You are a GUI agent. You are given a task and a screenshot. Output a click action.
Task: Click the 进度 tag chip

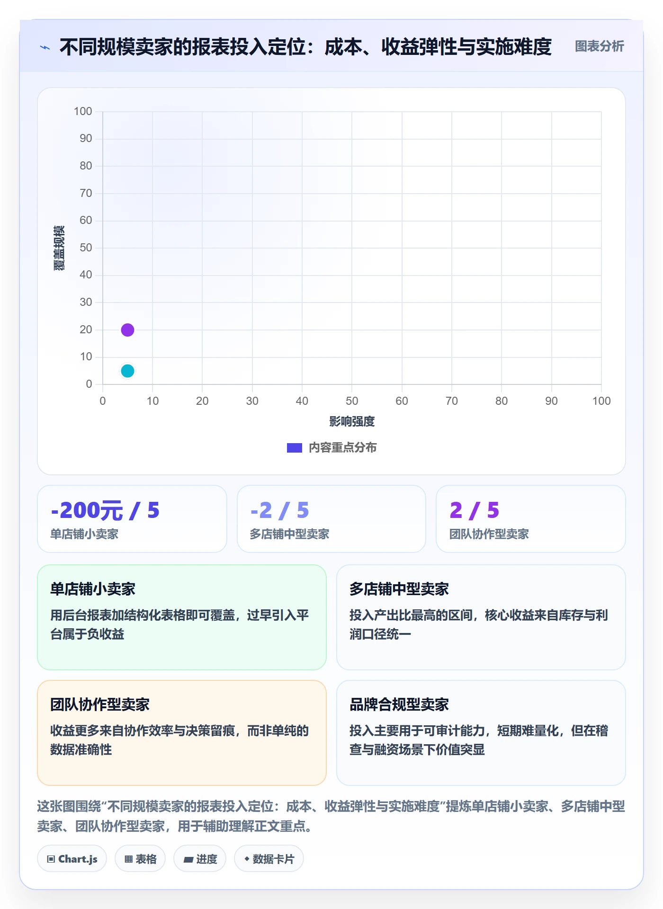(x=200, y=859)
